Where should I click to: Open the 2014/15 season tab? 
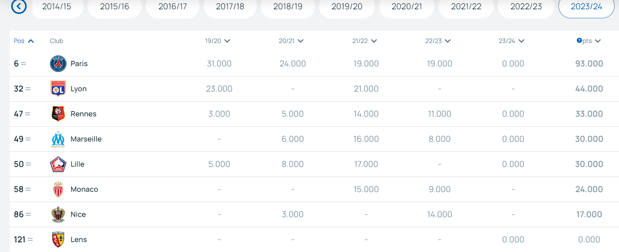[56, 7]
